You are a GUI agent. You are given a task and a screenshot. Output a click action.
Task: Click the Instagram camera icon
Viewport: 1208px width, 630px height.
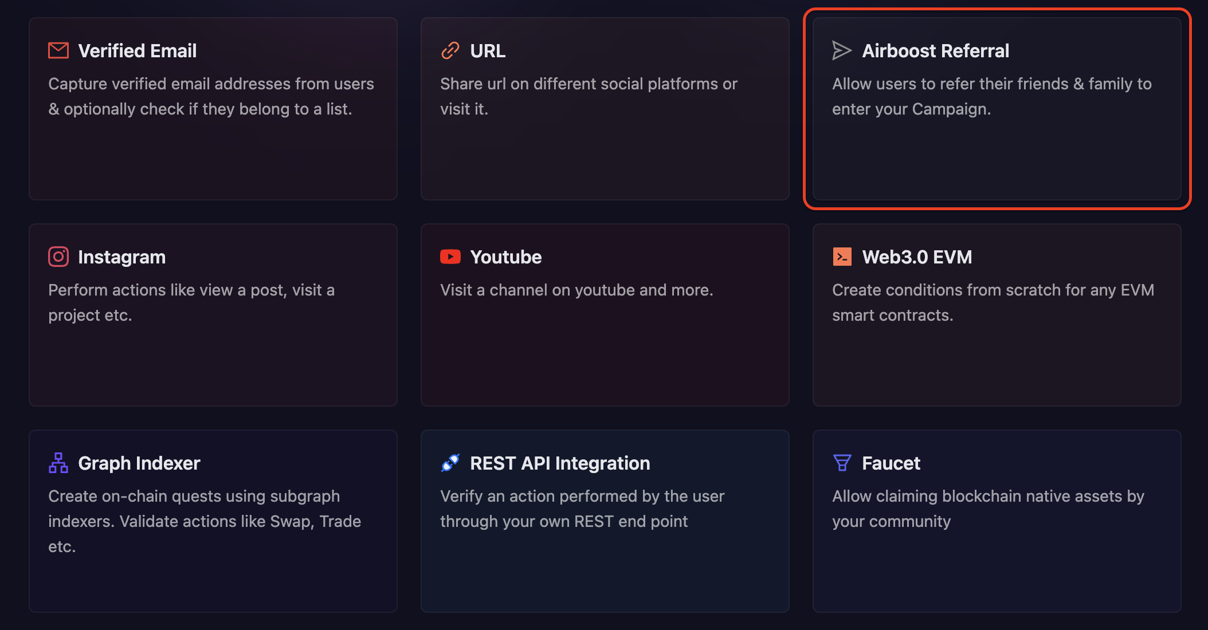pos(58,257)
